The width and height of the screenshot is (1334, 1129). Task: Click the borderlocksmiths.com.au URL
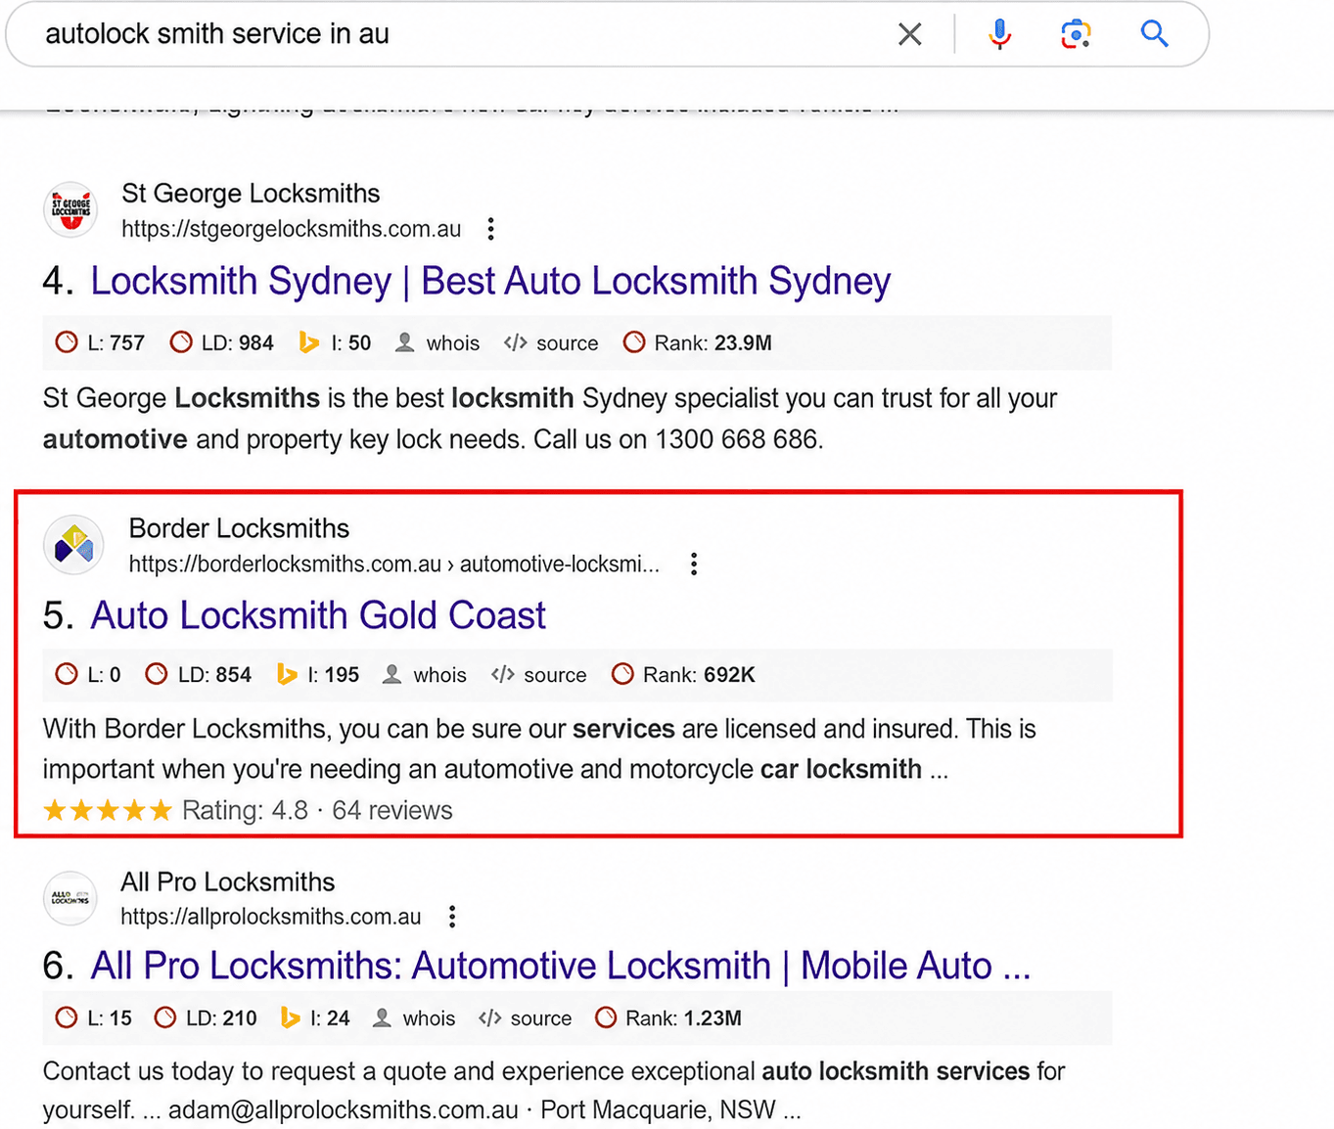coord(394,564)
